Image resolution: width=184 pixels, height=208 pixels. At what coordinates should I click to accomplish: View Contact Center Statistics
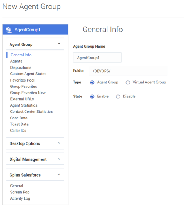(31, 112)
